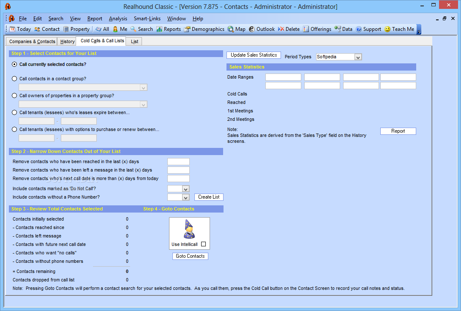
Task: Select 'Call owners of properties' option
Action: [x=14, y=95]
